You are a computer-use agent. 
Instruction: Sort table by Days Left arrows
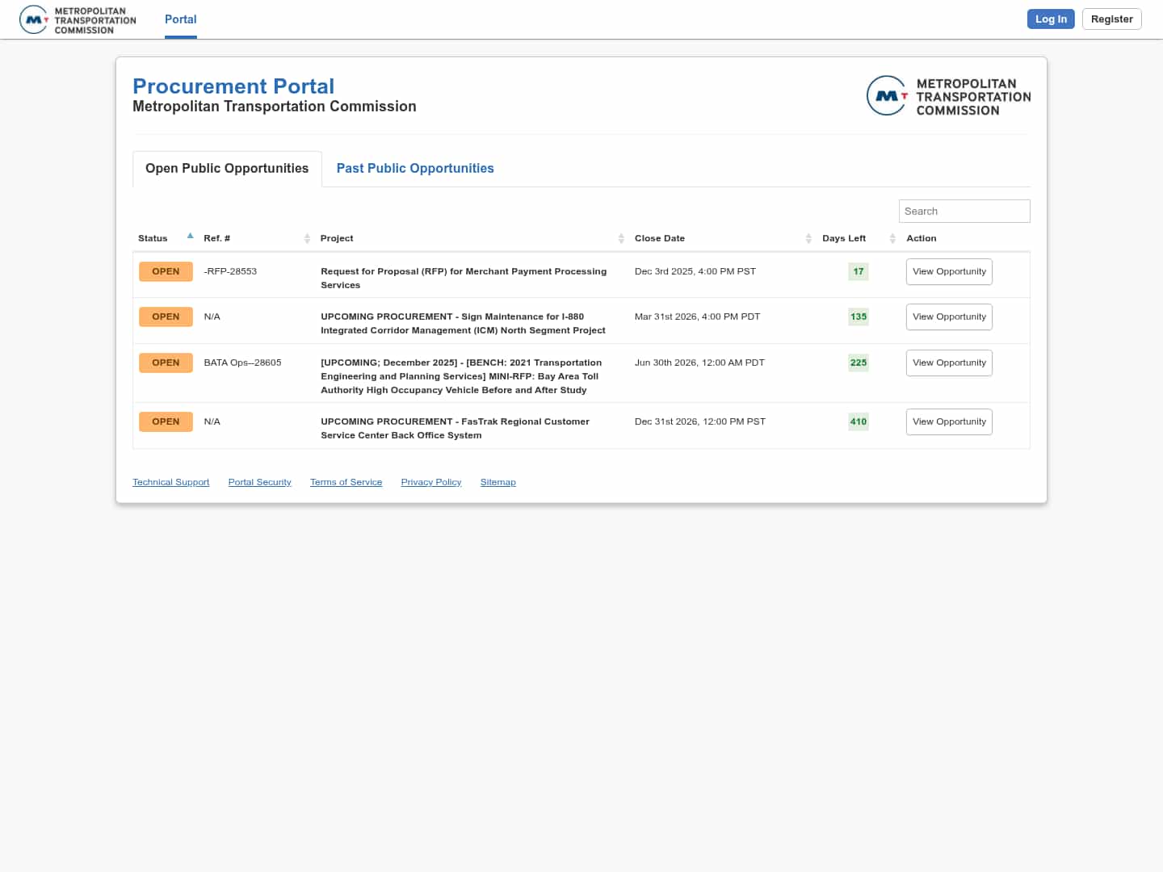click(892, 238)
